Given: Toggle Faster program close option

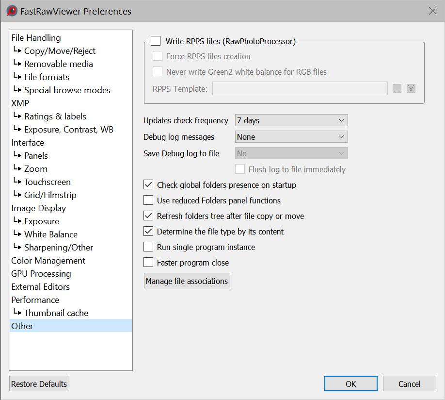Looking at the screenshot, I should (148, 263).
